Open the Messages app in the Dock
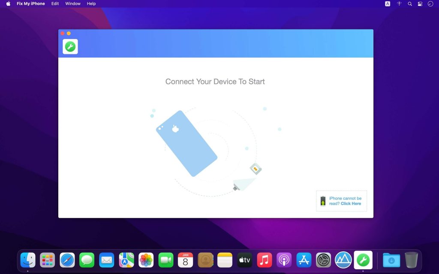 click(x=87, y=260)
